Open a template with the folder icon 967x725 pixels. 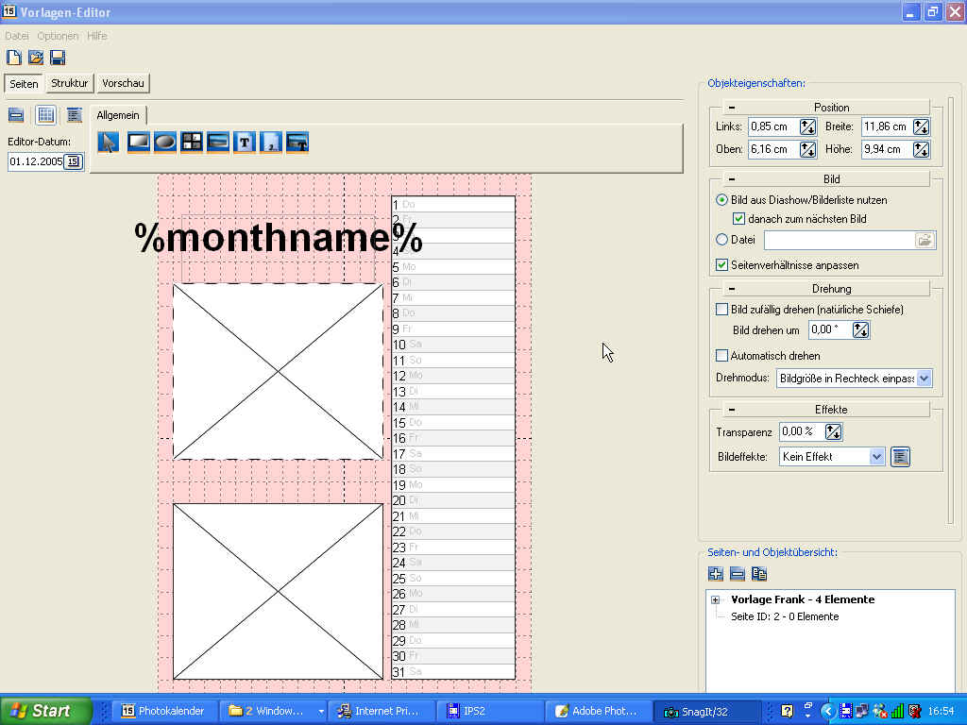[36, 59]
